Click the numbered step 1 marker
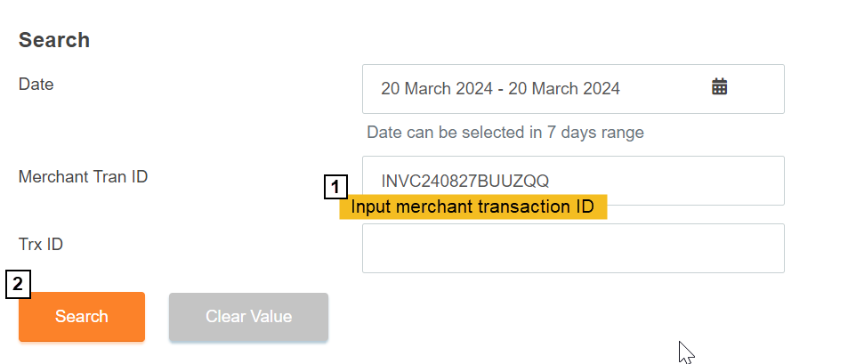This screenshot has width=864, height=364. click(x=335, y=187)
